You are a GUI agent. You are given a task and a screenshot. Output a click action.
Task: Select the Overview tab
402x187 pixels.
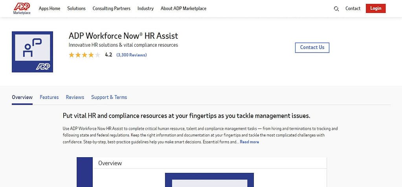point(22,97)
